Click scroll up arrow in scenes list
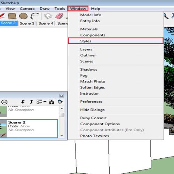 point(62,109)
